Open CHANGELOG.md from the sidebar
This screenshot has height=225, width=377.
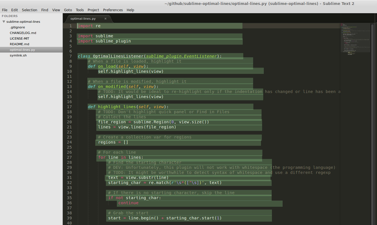coord(23,33)
